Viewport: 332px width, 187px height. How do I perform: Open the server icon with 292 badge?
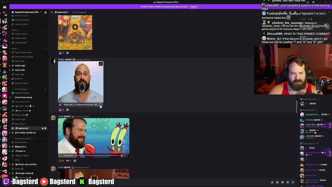(x=4, y=52)
